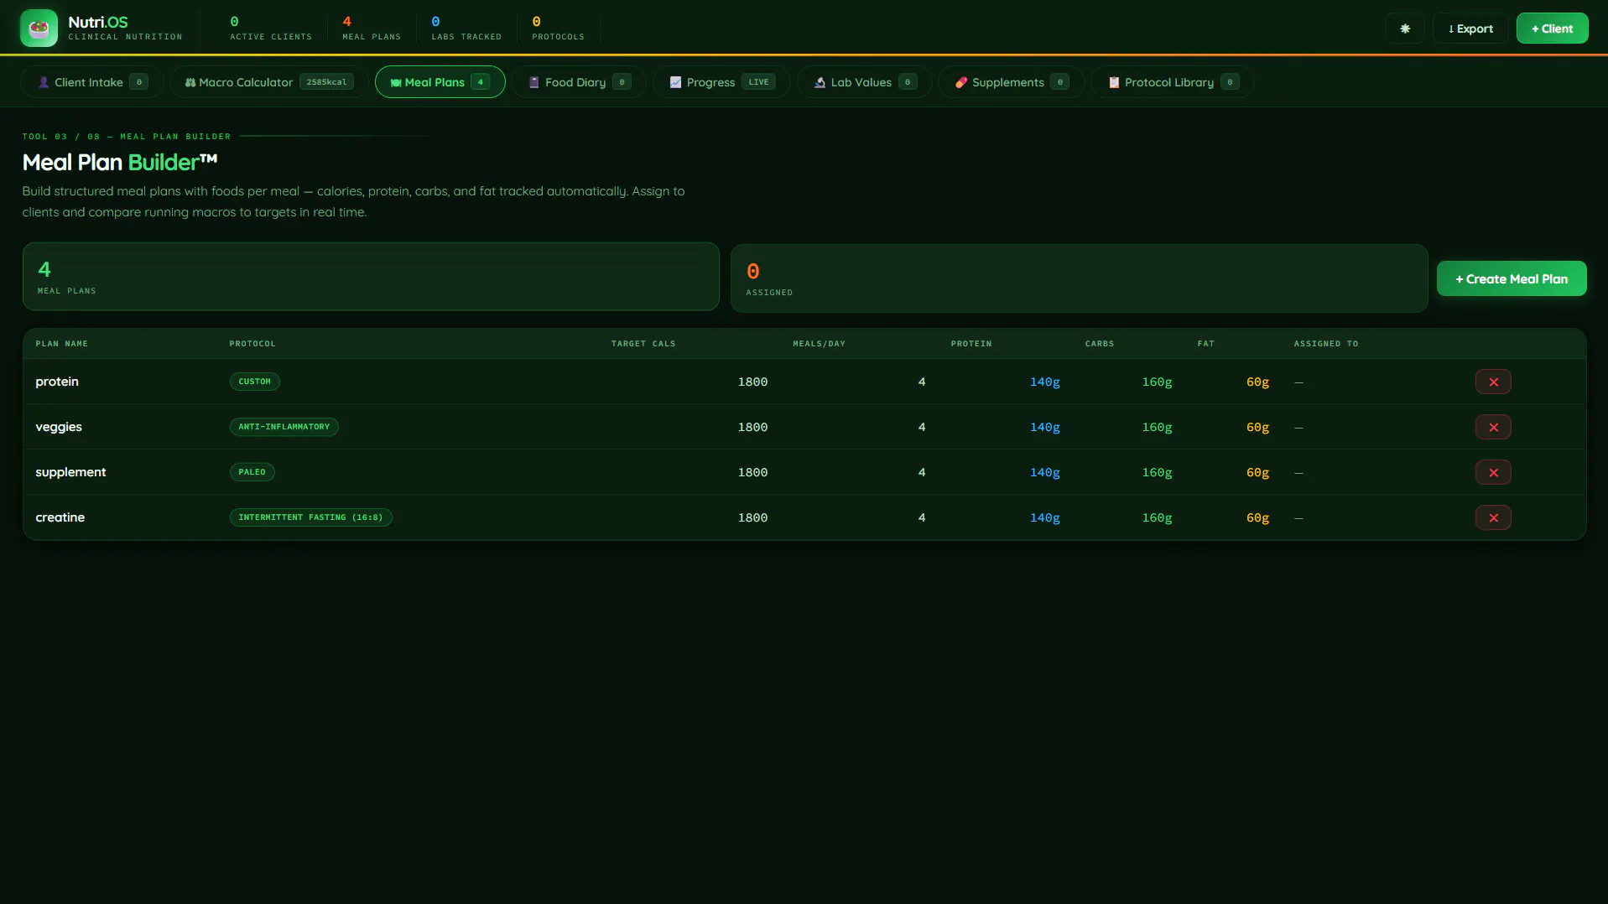Viewport: 1608px width, 904px height.
Task: Click the Create Meal Plan button
Action: point(1512,278)
